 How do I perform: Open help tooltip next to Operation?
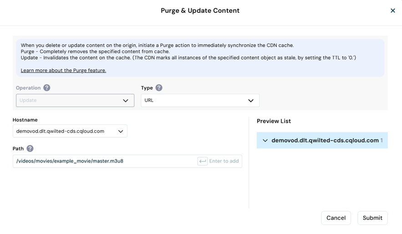(46, 88)
